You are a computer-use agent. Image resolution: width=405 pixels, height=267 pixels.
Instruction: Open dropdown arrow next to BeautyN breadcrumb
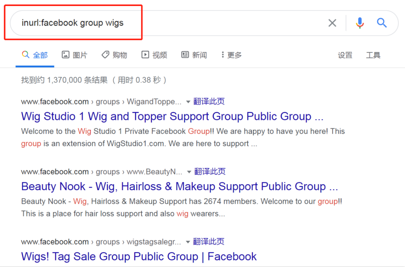point(189,172)
